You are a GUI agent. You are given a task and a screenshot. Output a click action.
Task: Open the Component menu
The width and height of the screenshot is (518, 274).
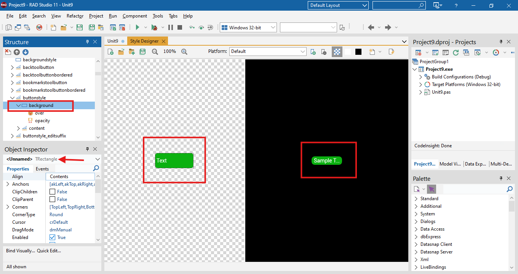[x=135, y=16]
